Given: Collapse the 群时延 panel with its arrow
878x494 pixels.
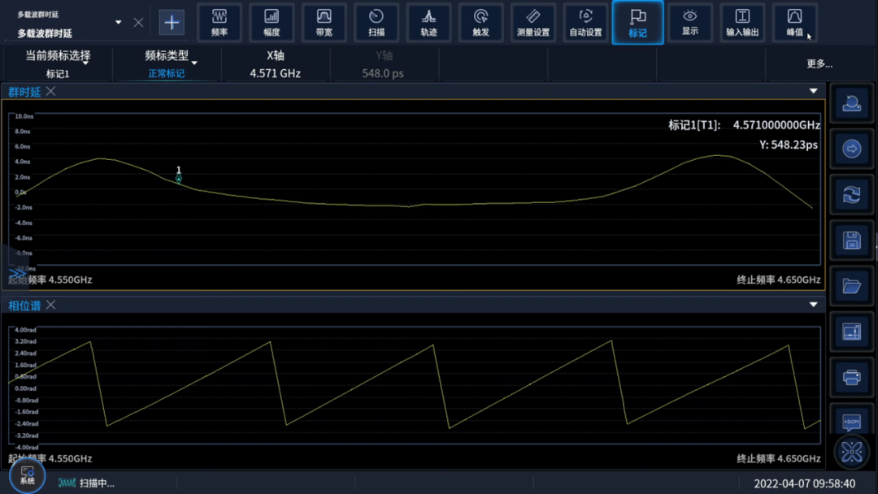Looking at the screenshot, I should tap(813, 91).
